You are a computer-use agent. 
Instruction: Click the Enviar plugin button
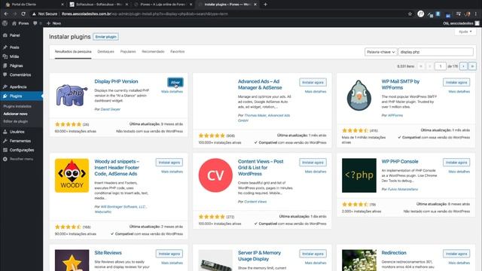coord(105,37)
